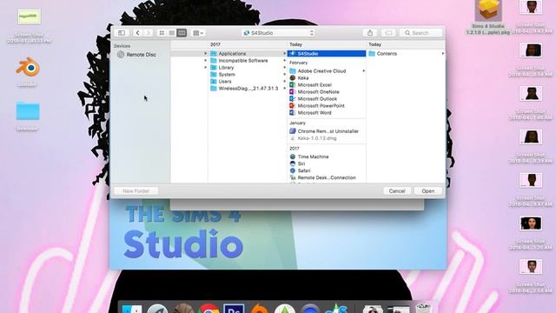Expand the Contents folder arrow

click(x=442, y=54)
